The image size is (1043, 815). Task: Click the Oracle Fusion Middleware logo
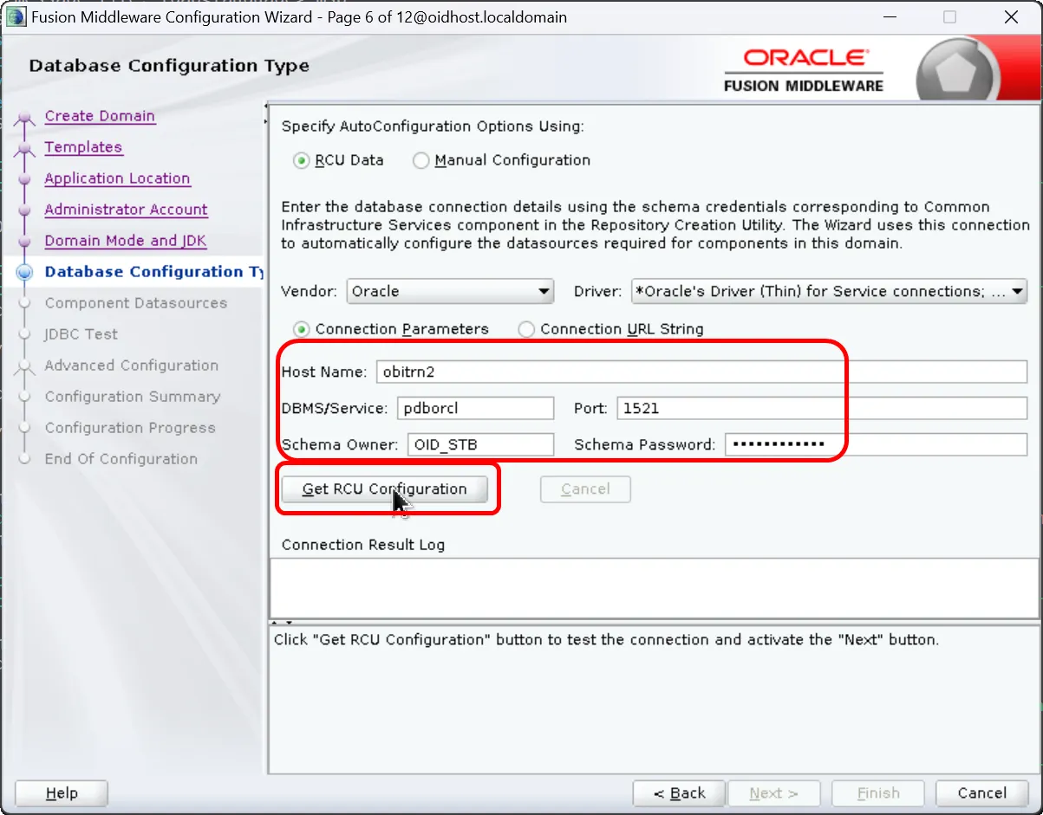pyautogui.click(x=804, y=70)
